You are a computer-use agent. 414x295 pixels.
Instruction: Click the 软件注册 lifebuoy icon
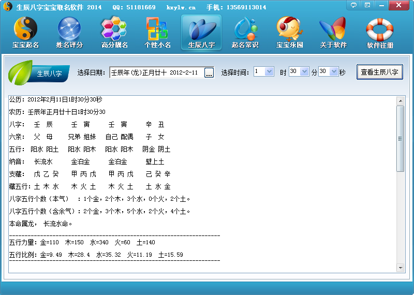[380, 32]
